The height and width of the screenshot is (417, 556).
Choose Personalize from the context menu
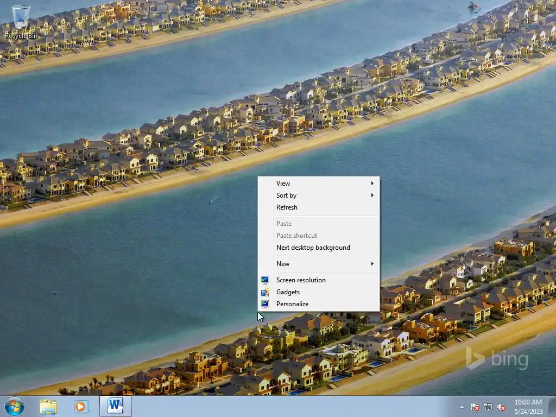318,304
